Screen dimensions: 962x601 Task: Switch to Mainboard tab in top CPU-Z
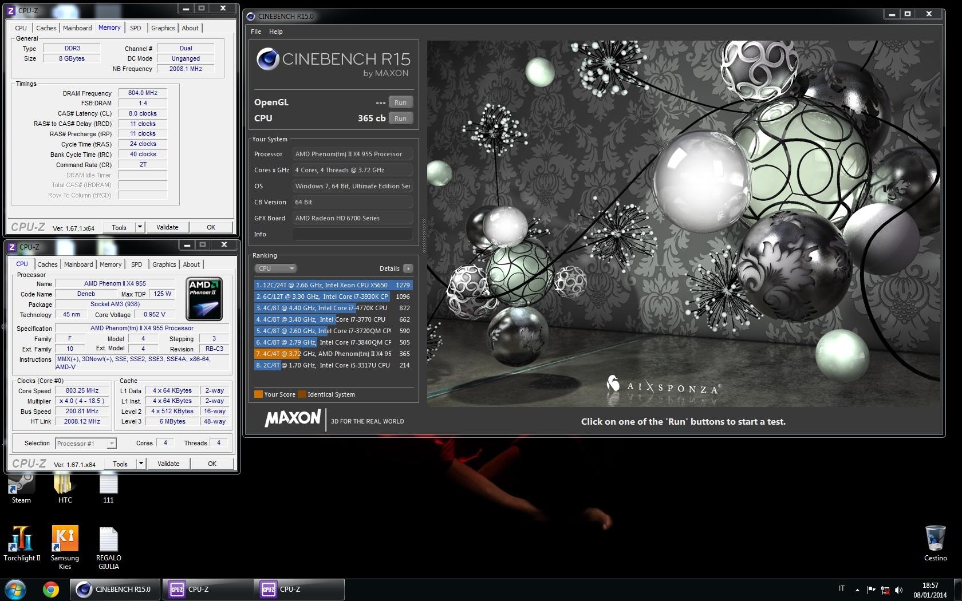[77, 28]
